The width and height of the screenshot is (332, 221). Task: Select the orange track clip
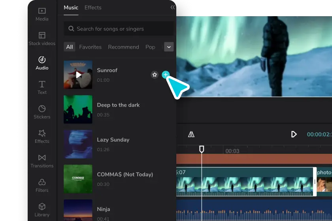[x=254, y=159]
